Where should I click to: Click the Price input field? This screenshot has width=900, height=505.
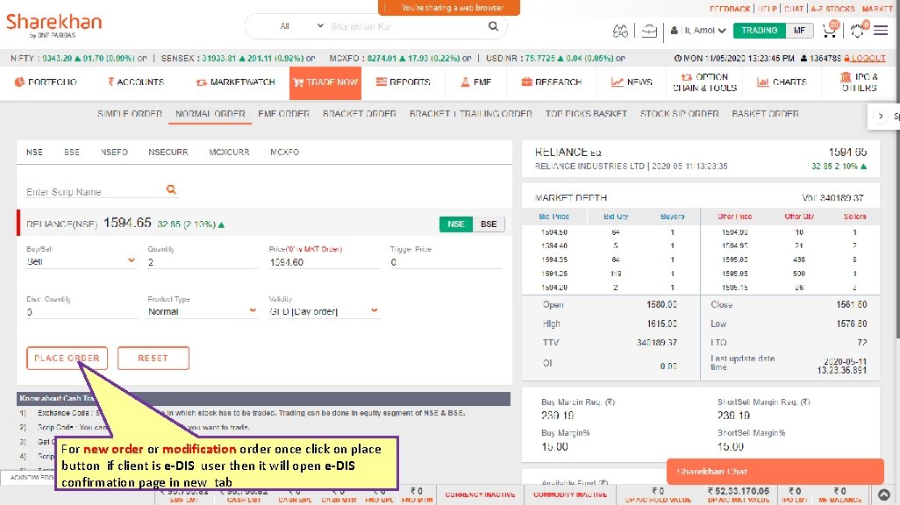(324, 261)
